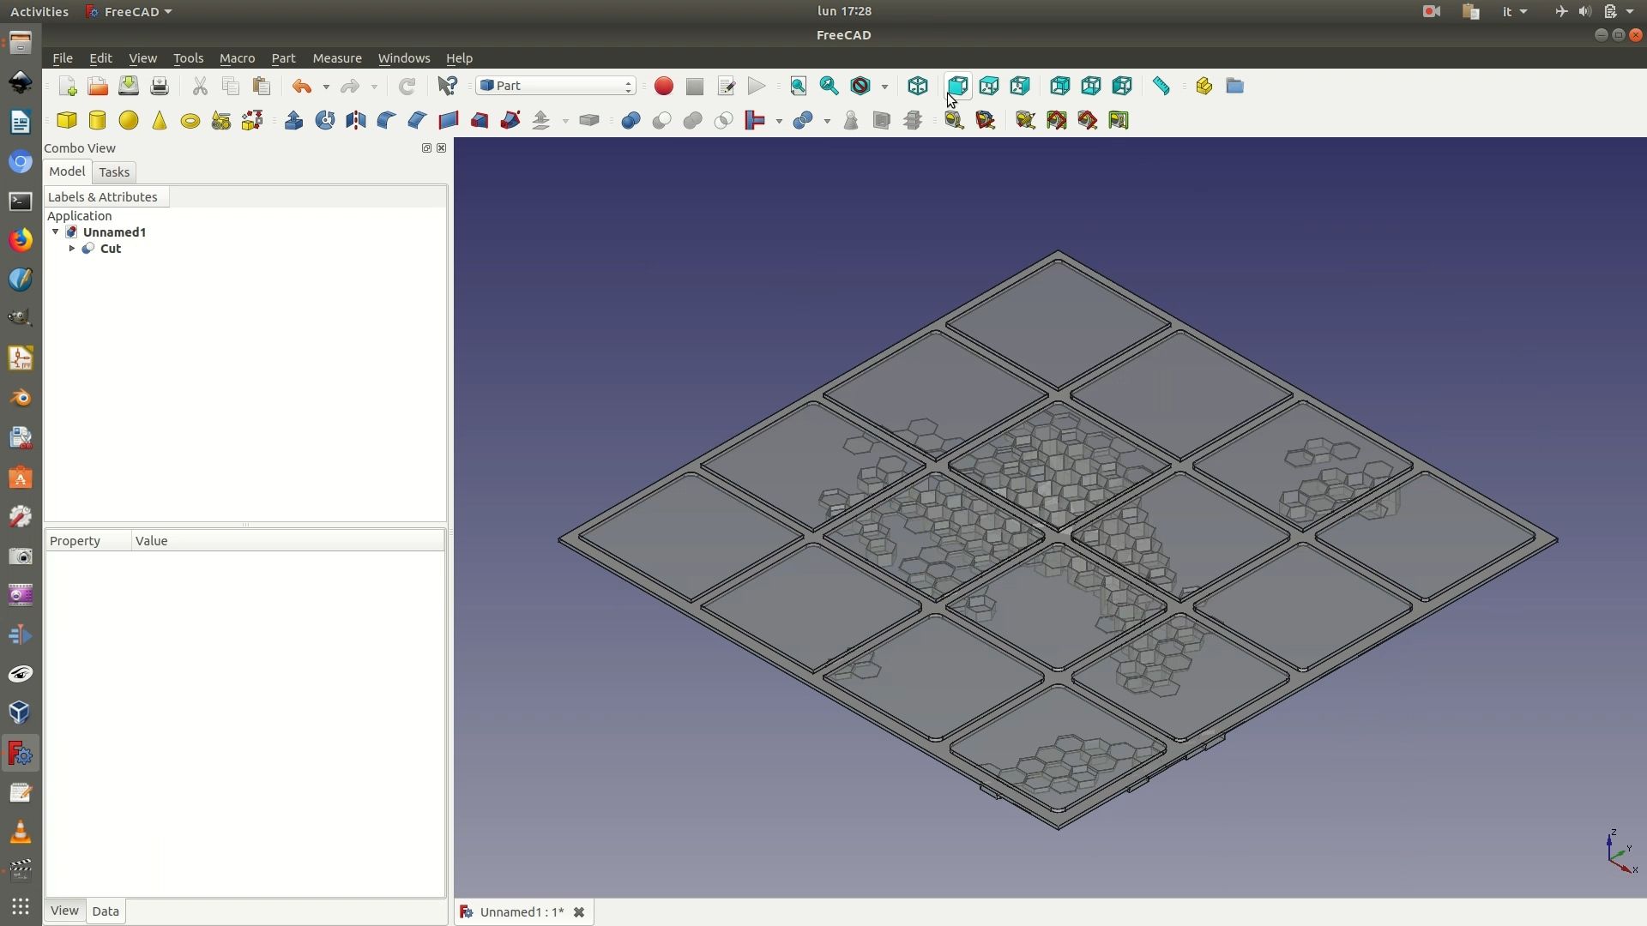Select the Sweep tool

pos(510,120)
